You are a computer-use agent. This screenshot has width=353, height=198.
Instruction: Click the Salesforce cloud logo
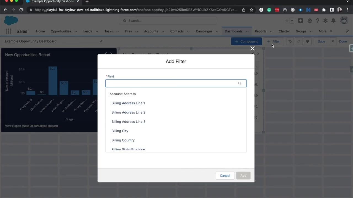click(11, 21)
